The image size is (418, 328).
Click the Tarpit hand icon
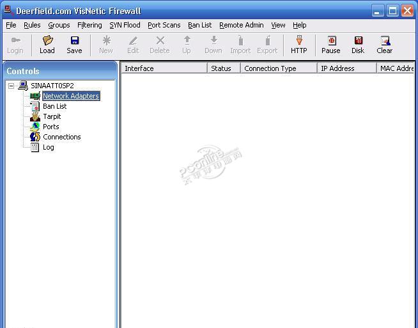pos(35,116)
